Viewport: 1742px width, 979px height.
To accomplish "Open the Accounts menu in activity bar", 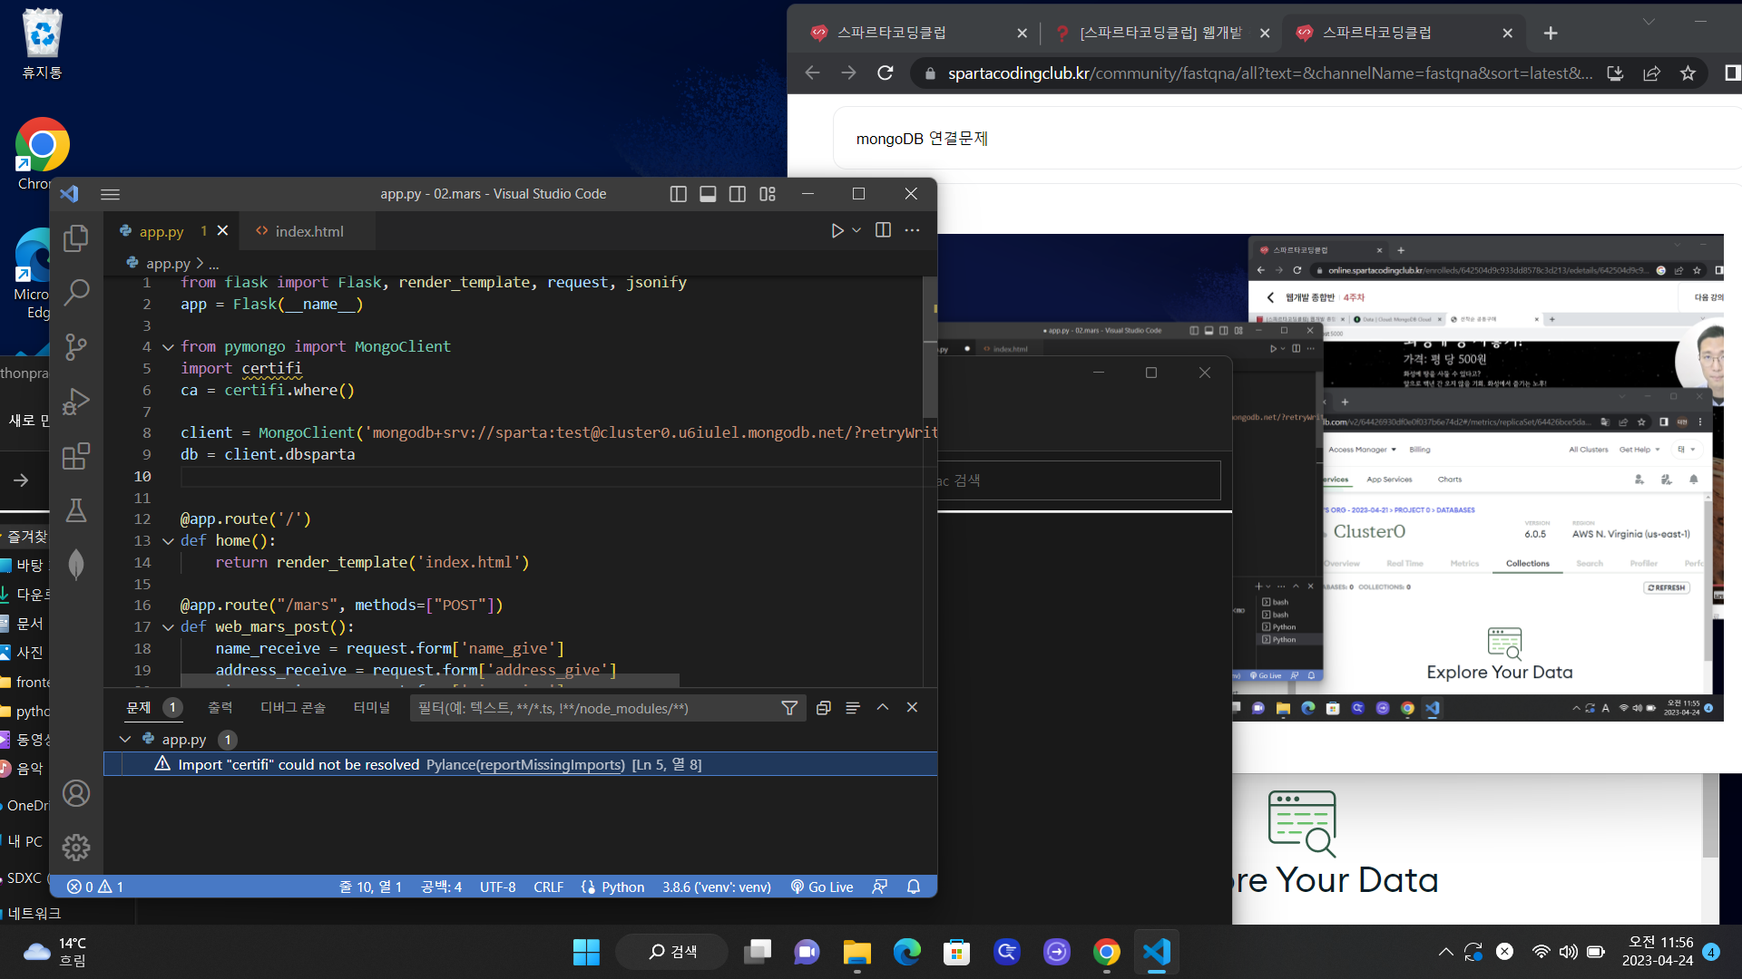I will click(x=76, y=793).
